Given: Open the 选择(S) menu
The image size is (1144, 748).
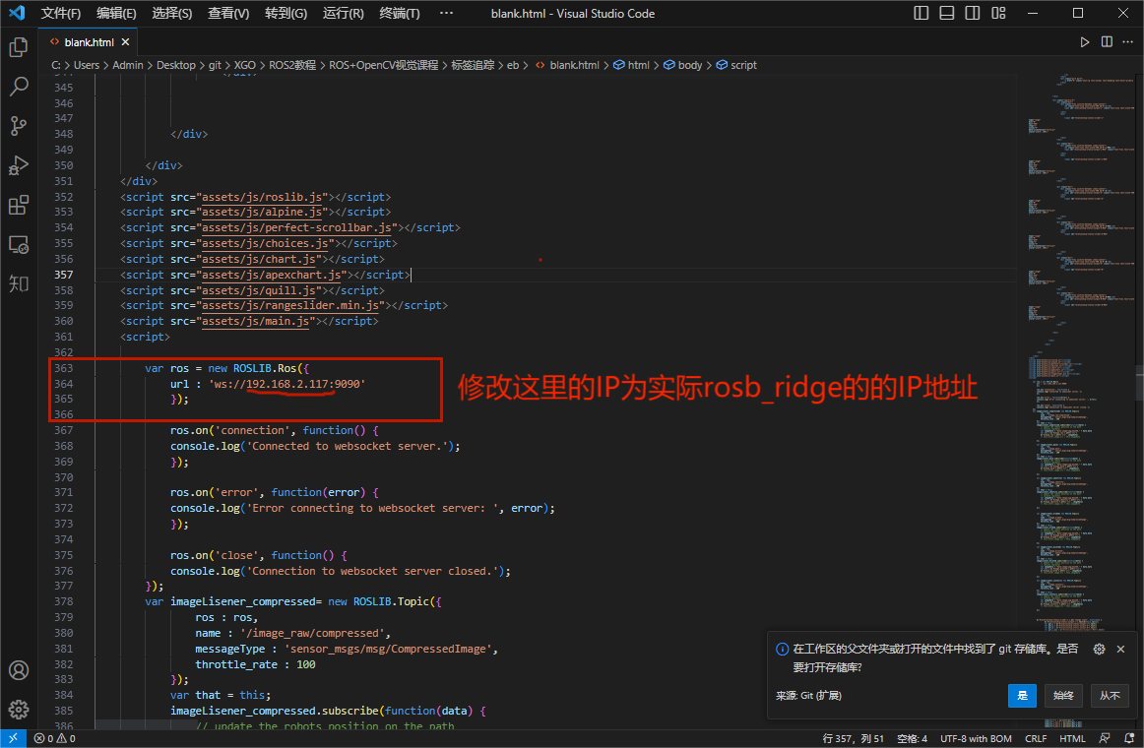Looking at the screenshot, I should [x=172, y=13].
